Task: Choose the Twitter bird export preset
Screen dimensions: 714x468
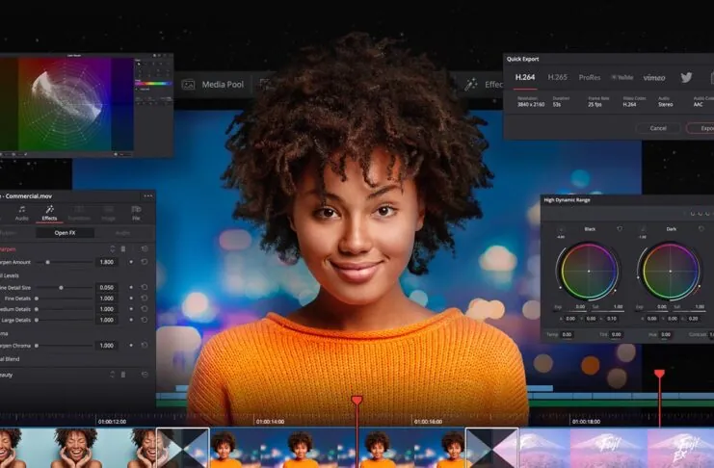Action: click(x=686, y=77)
